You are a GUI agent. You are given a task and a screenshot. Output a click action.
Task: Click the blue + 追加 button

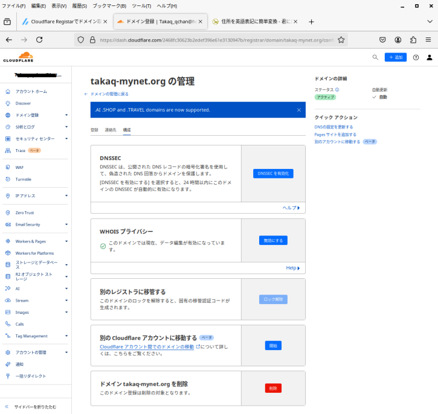[396, 57]
